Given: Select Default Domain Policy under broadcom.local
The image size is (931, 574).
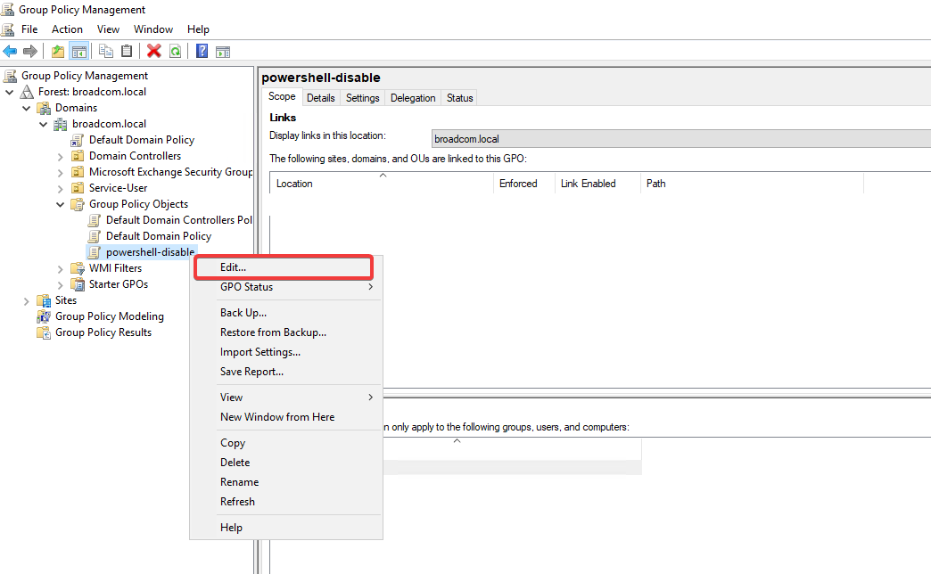Looking at the screenshot, I should tap(141, 140).
